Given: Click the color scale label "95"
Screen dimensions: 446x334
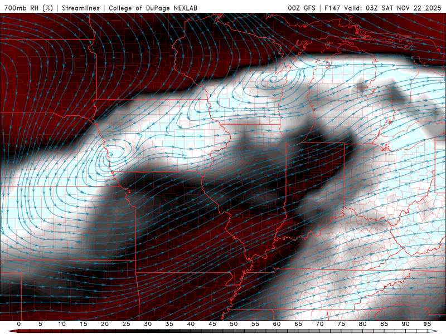Looking at the screenshot, I should pyautogui.click(x=427, y=324).
